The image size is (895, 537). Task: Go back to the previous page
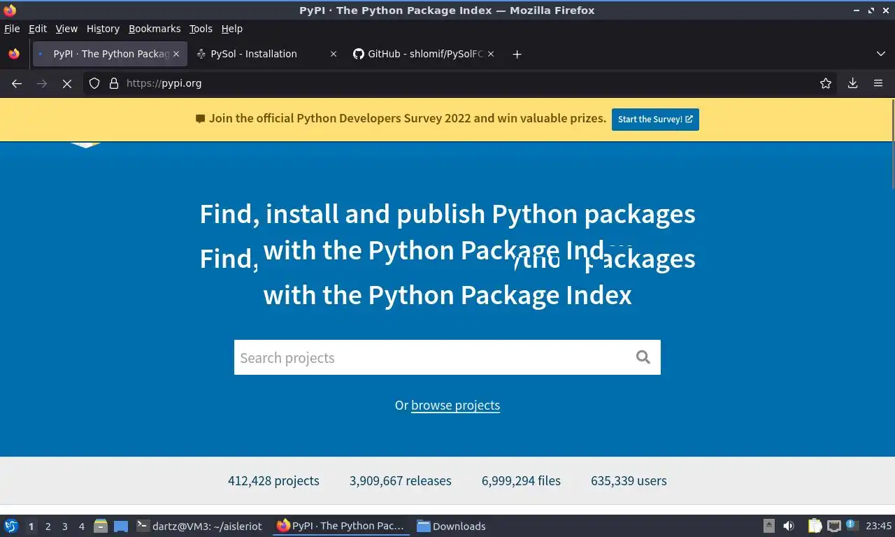point(17,83)
